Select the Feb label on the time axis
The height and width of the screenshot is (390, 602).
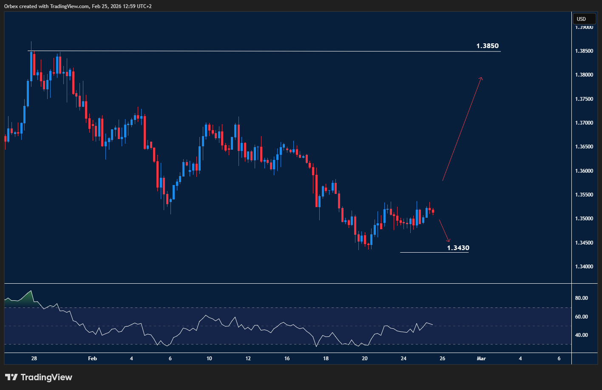pyautogui.click(x=92, y=359)
